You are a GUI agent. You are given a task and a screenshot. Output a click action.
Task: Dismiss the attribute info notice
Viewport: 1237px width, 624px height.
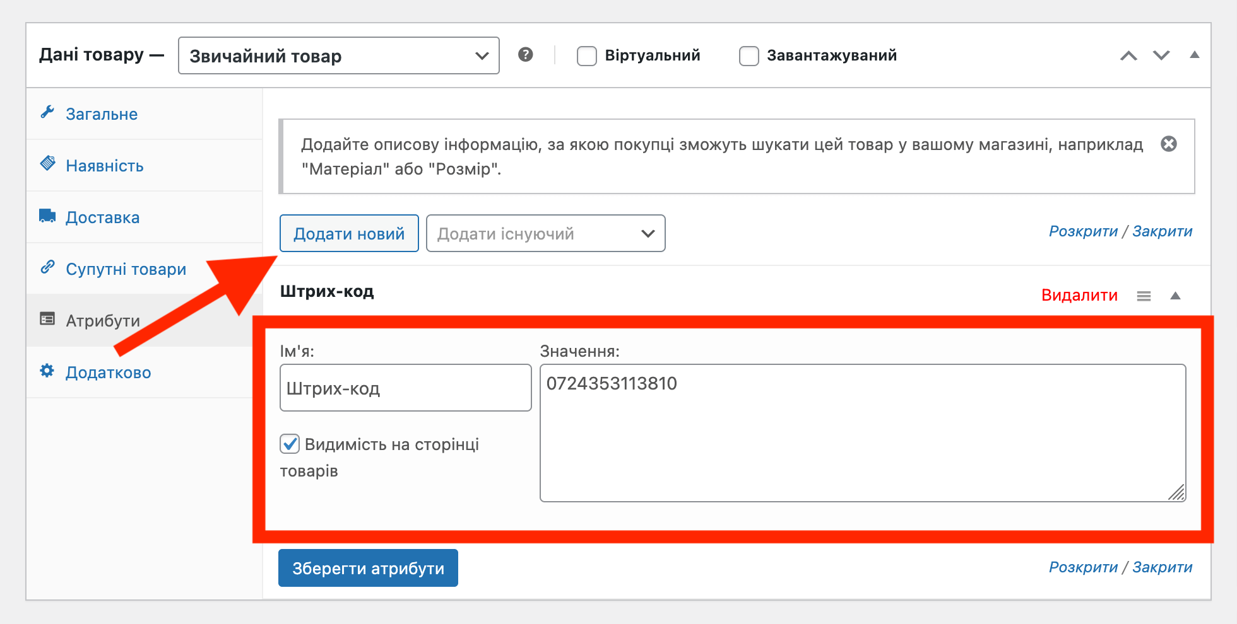[x=1169, y=144]
